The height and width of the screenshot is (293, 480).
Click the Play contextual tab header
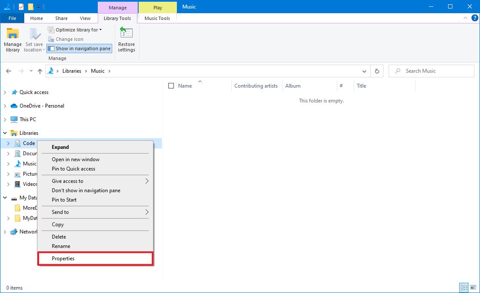pos(158,8)
